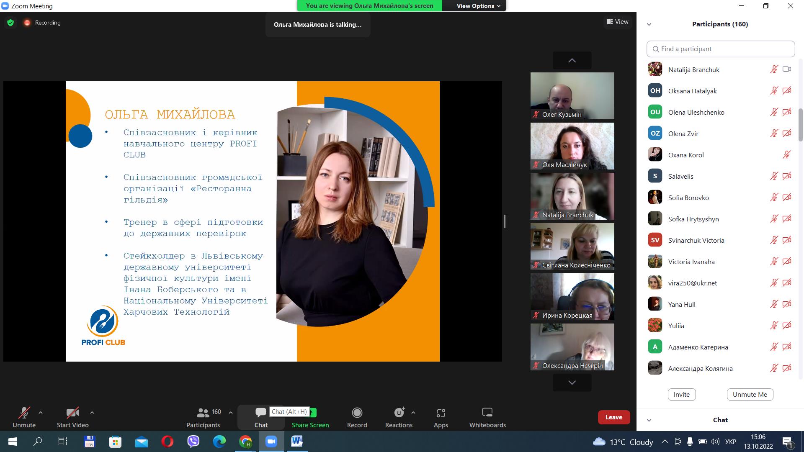Click the participants list scrollbar
The height and width of the screenshot is (452, 804).
pyautogui.click(x=801, y=125)
